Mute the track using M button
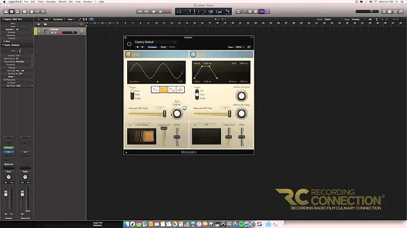This screenshot has width=407, height=228. click(52, 33)
